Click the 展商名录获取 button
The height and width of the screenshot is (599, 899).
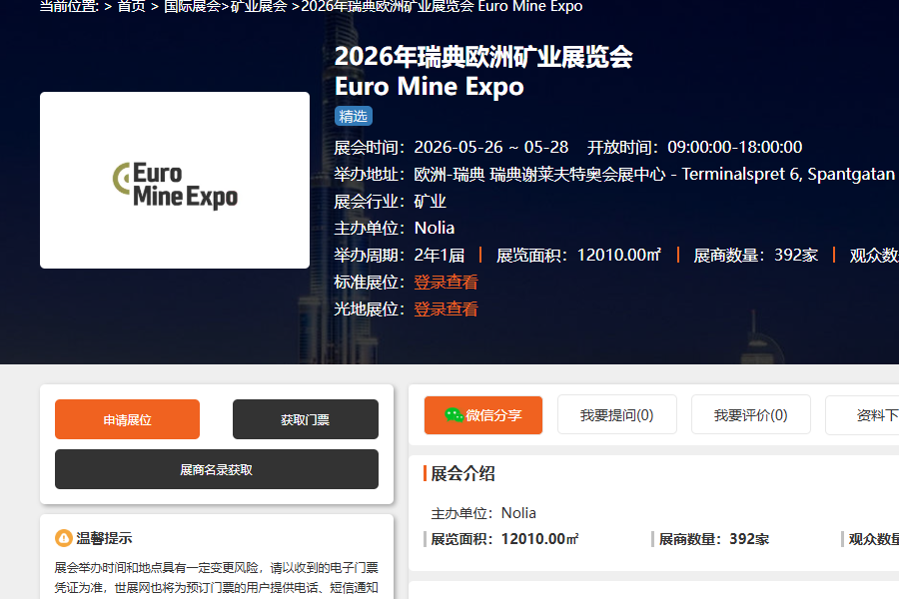point(217,469)
